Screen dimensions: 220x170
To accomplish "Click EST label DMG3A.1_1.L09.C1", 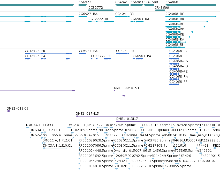I will [41, 125].
